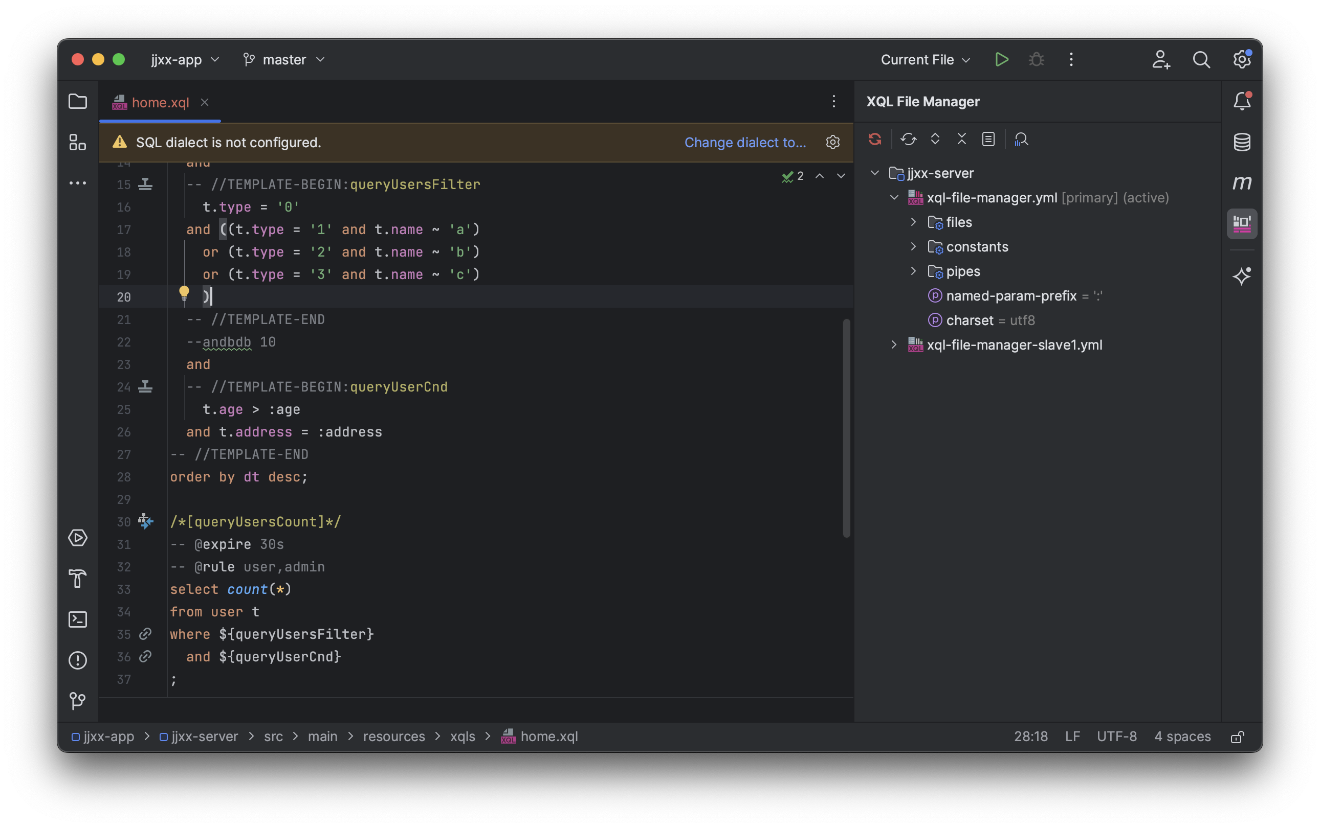
Task: Open IDE settings gear in title bar
Action: coord(1242,59)
